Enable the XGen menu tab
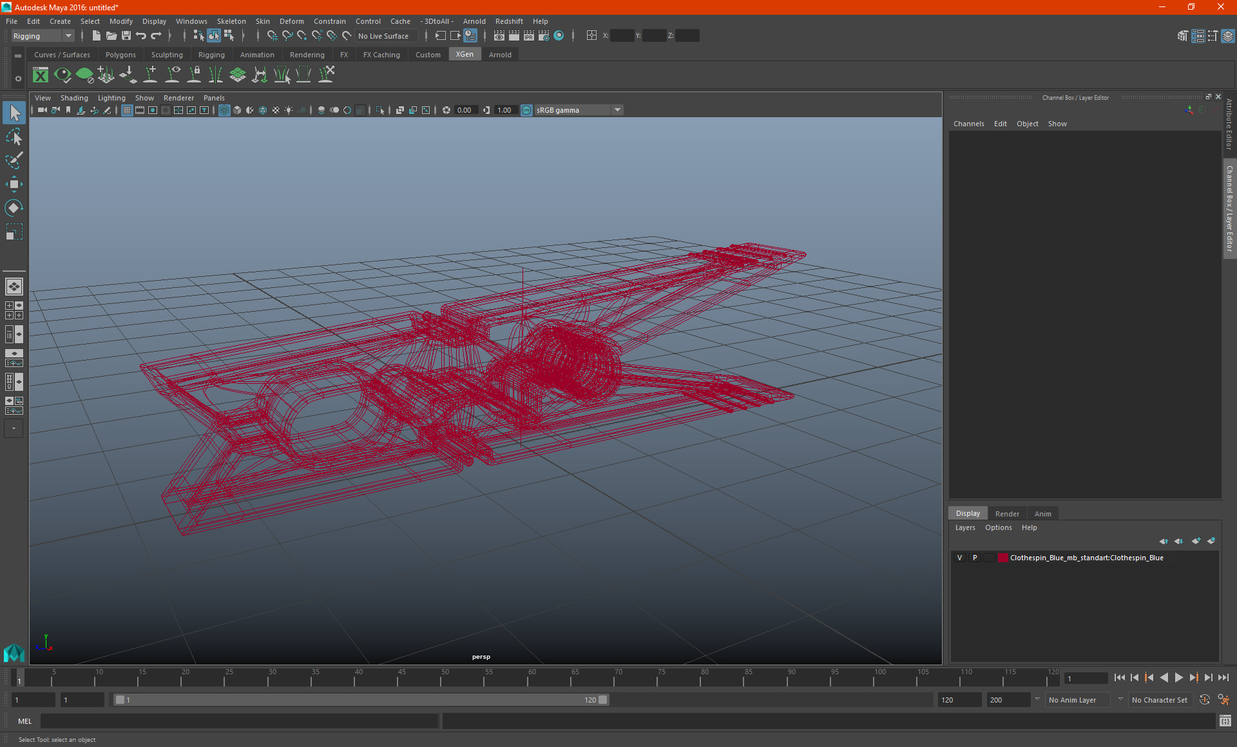 click(x=464, y=54)
